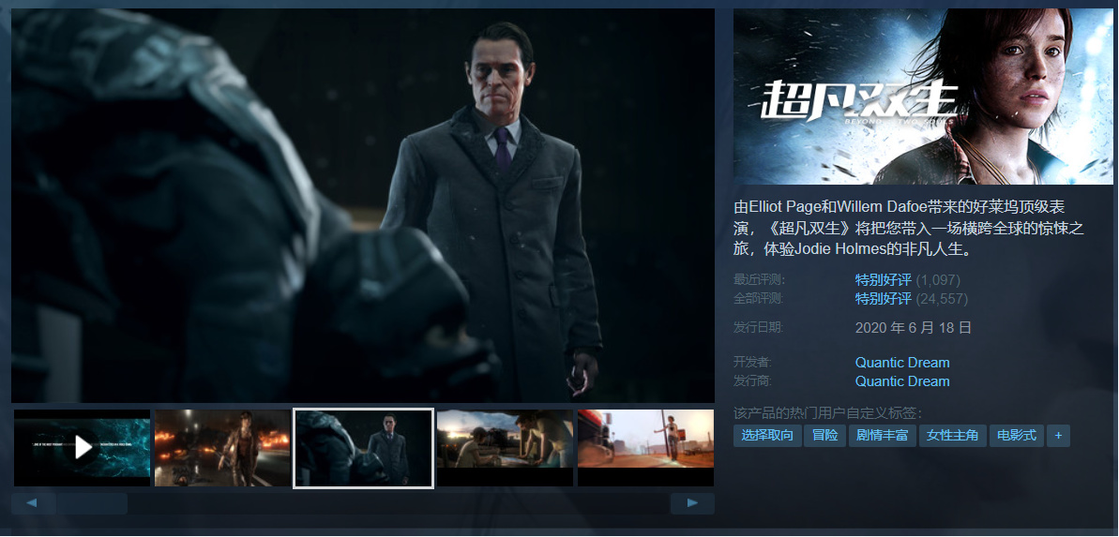Click the 开发者 label
The width and height of the screenshot is (1119, 537).
coord(752,363)
